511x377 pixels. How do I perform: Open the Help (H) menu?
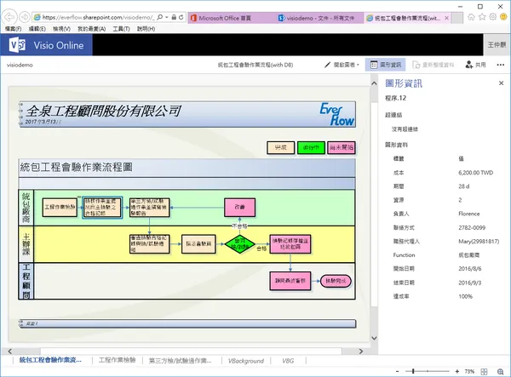146,29
